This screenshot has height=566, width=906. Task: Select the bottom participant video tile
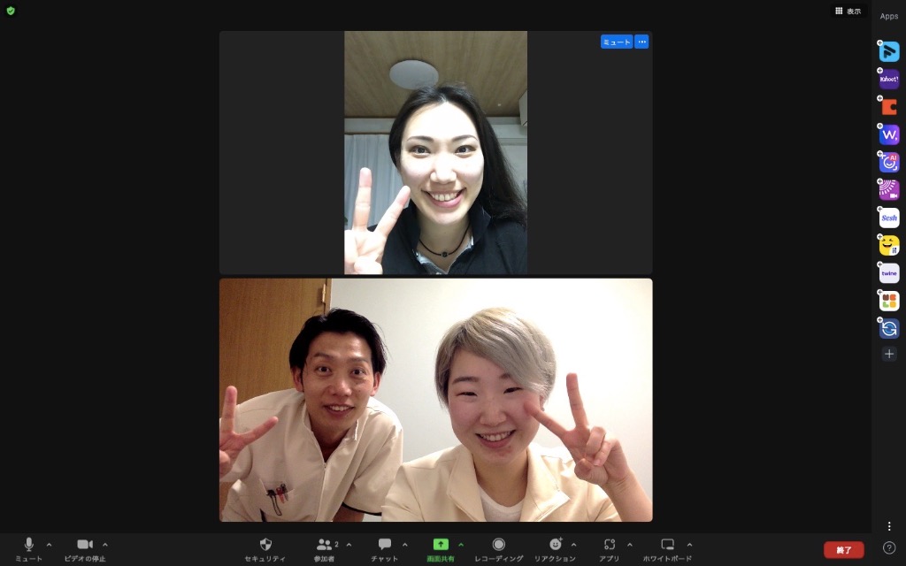pyautogui.click(x=435, y=400)
